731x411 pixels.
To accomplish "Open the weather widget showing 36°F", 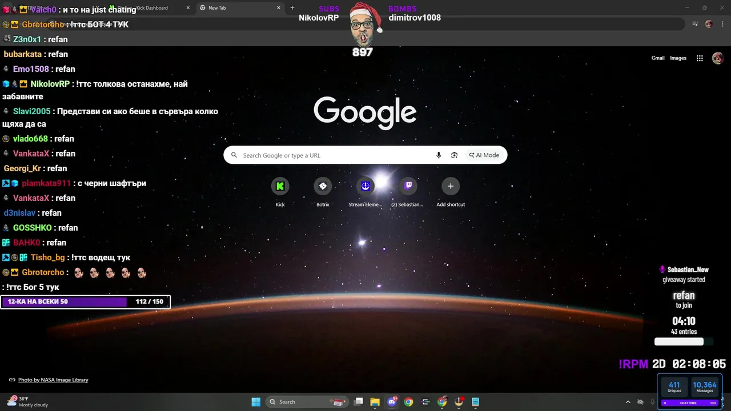I will point(27,402).
